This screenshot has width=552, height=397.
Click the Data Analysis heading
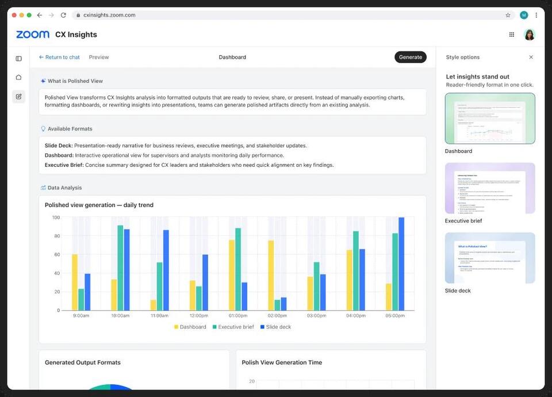pos(65,188)
